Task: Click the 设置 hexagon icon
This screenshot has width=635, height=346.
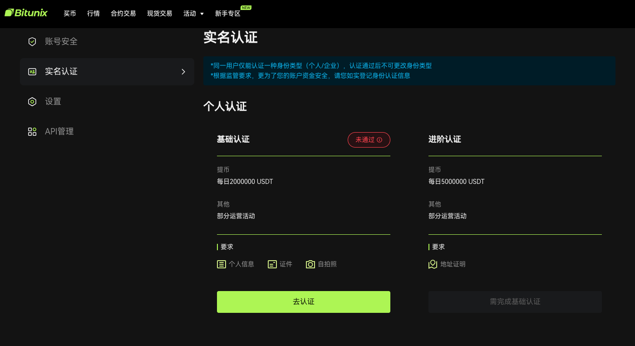Action: tap(32, 102)
